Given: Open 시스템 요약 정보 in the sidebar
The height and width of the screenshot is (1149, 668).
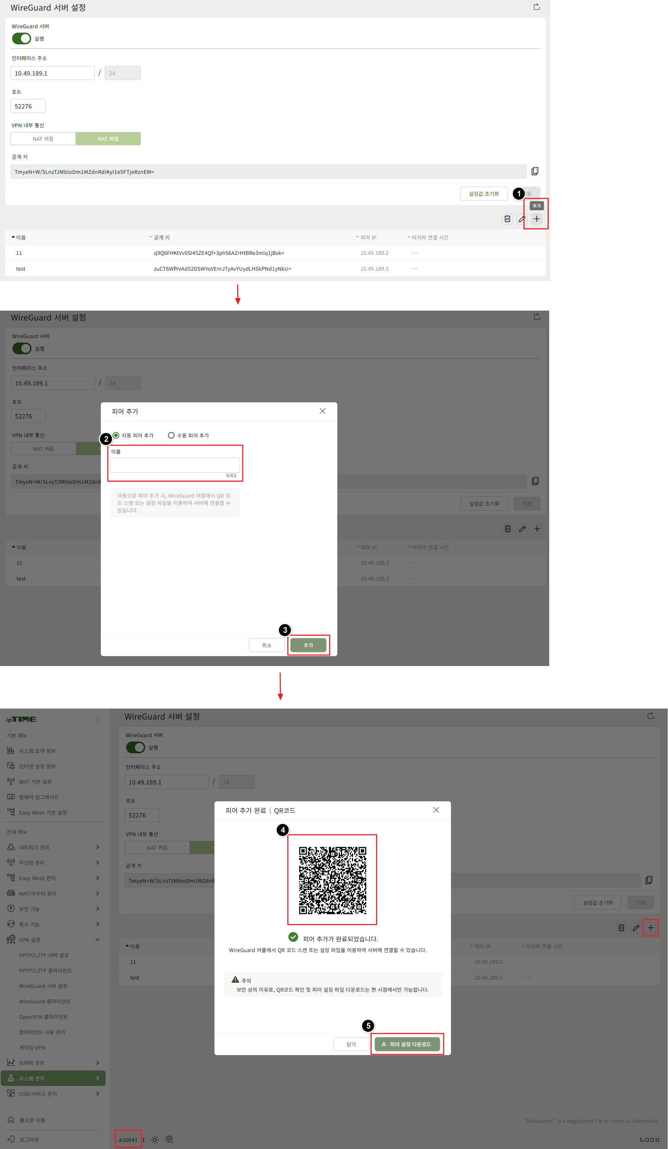Looking at the screenshot, I should click(37, 750).
